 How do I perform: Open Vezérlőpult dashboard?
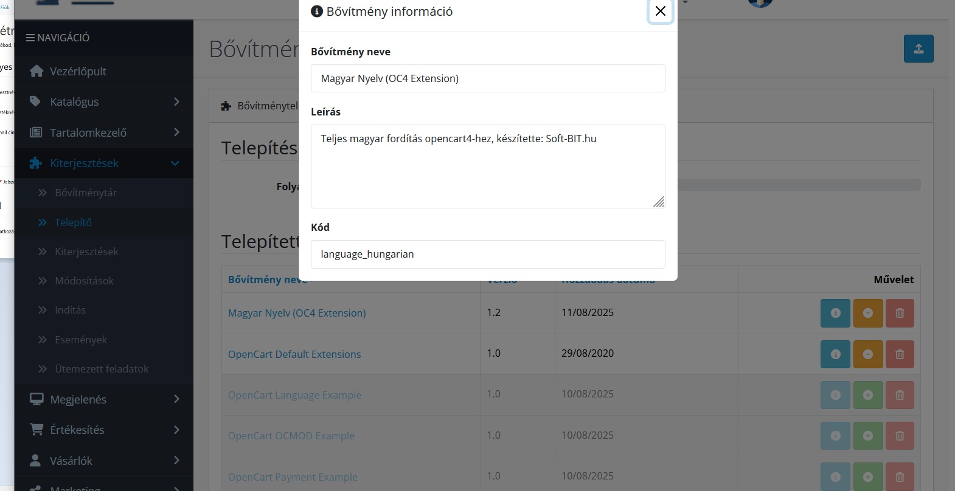click(104, 71)
